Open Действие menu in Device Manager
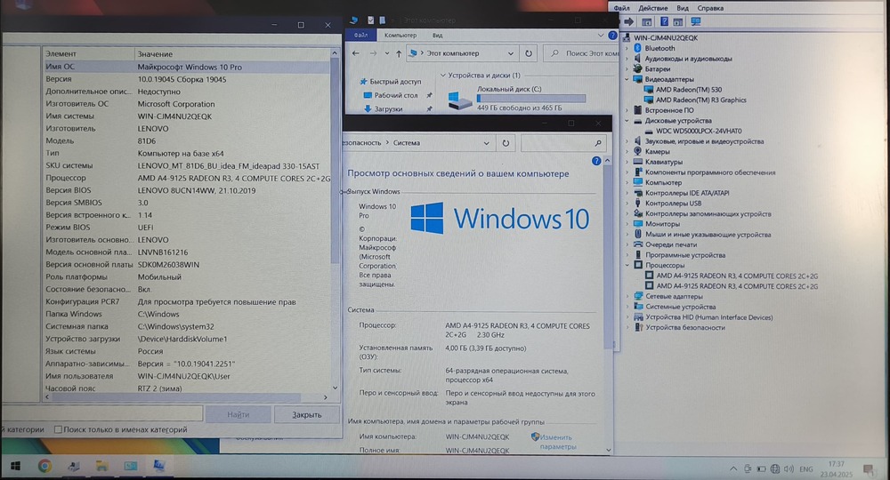This screenshot has height=480, width=890. pos(652,8)
